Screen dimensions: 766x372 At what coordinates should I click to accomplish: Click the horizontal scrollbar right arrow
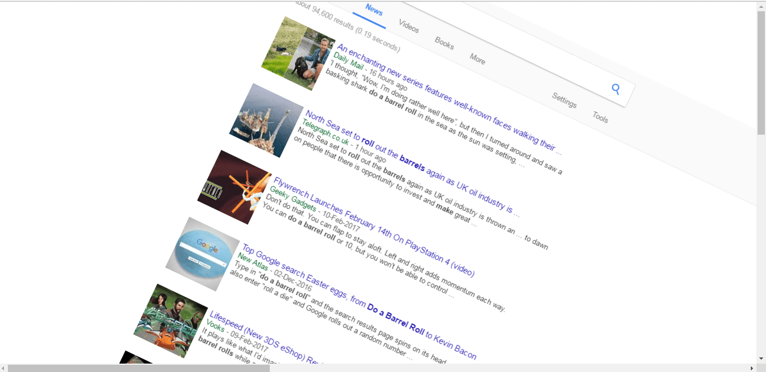752,368
